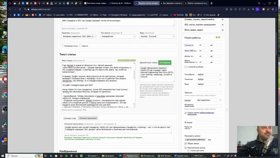Click help question mark next to Тип текста
The height and width of the screenshot is (158, 280).
tap(121, 33)
